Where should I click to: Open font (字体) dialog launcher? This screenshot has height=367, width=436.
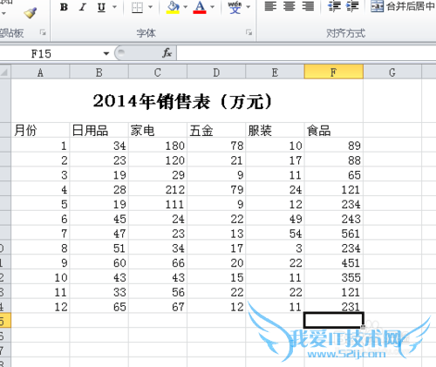point(249,32)
